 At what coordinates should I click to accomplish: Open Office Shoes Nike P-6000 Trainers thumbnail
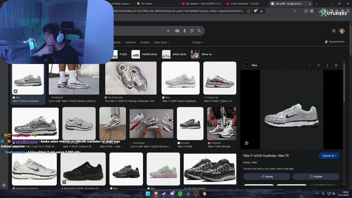(x=79, y=123)
